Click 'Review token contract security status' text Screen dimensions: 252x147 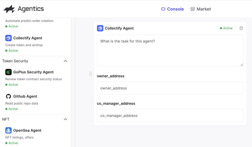pos(34,79)
